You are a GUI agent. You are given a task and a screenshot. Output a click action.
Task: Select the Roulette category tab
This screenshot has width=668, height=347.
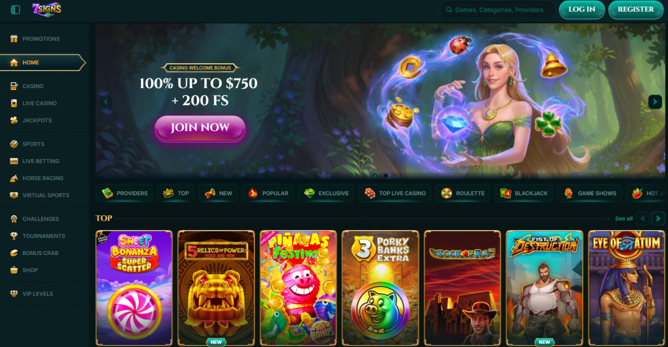pos(463,193)
